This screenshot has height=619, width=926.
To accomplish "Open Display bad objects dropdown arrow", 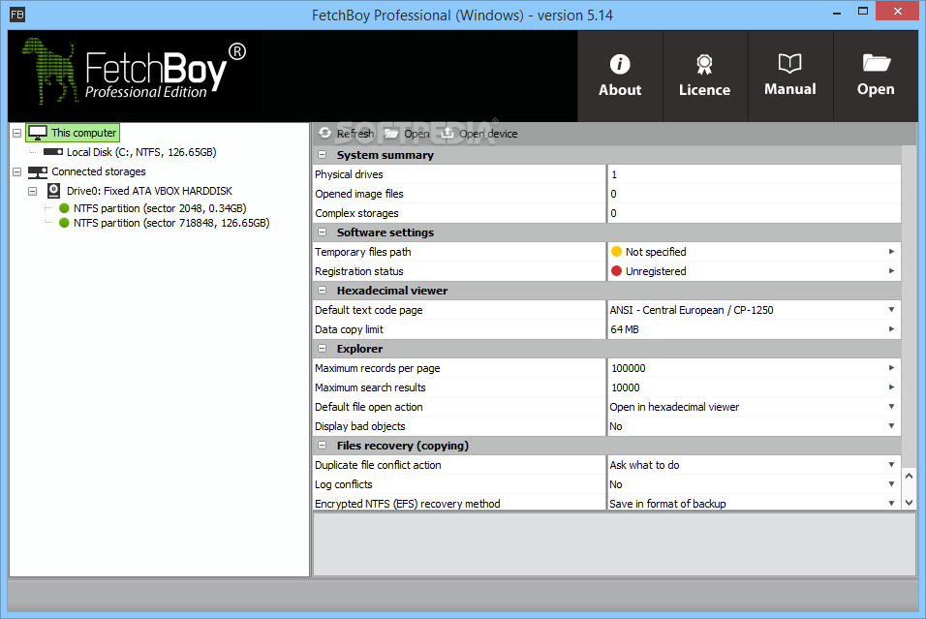I will (x=891, y=426).
